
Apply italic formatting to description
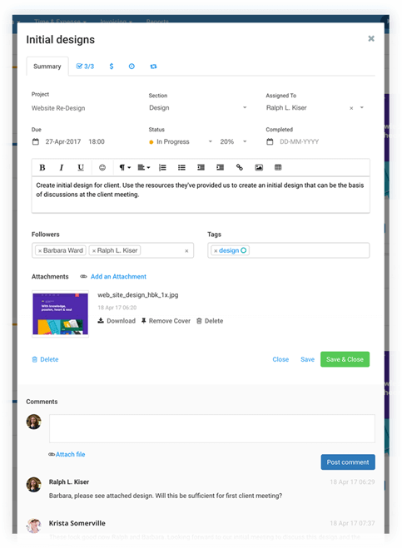tap(62, 168)
